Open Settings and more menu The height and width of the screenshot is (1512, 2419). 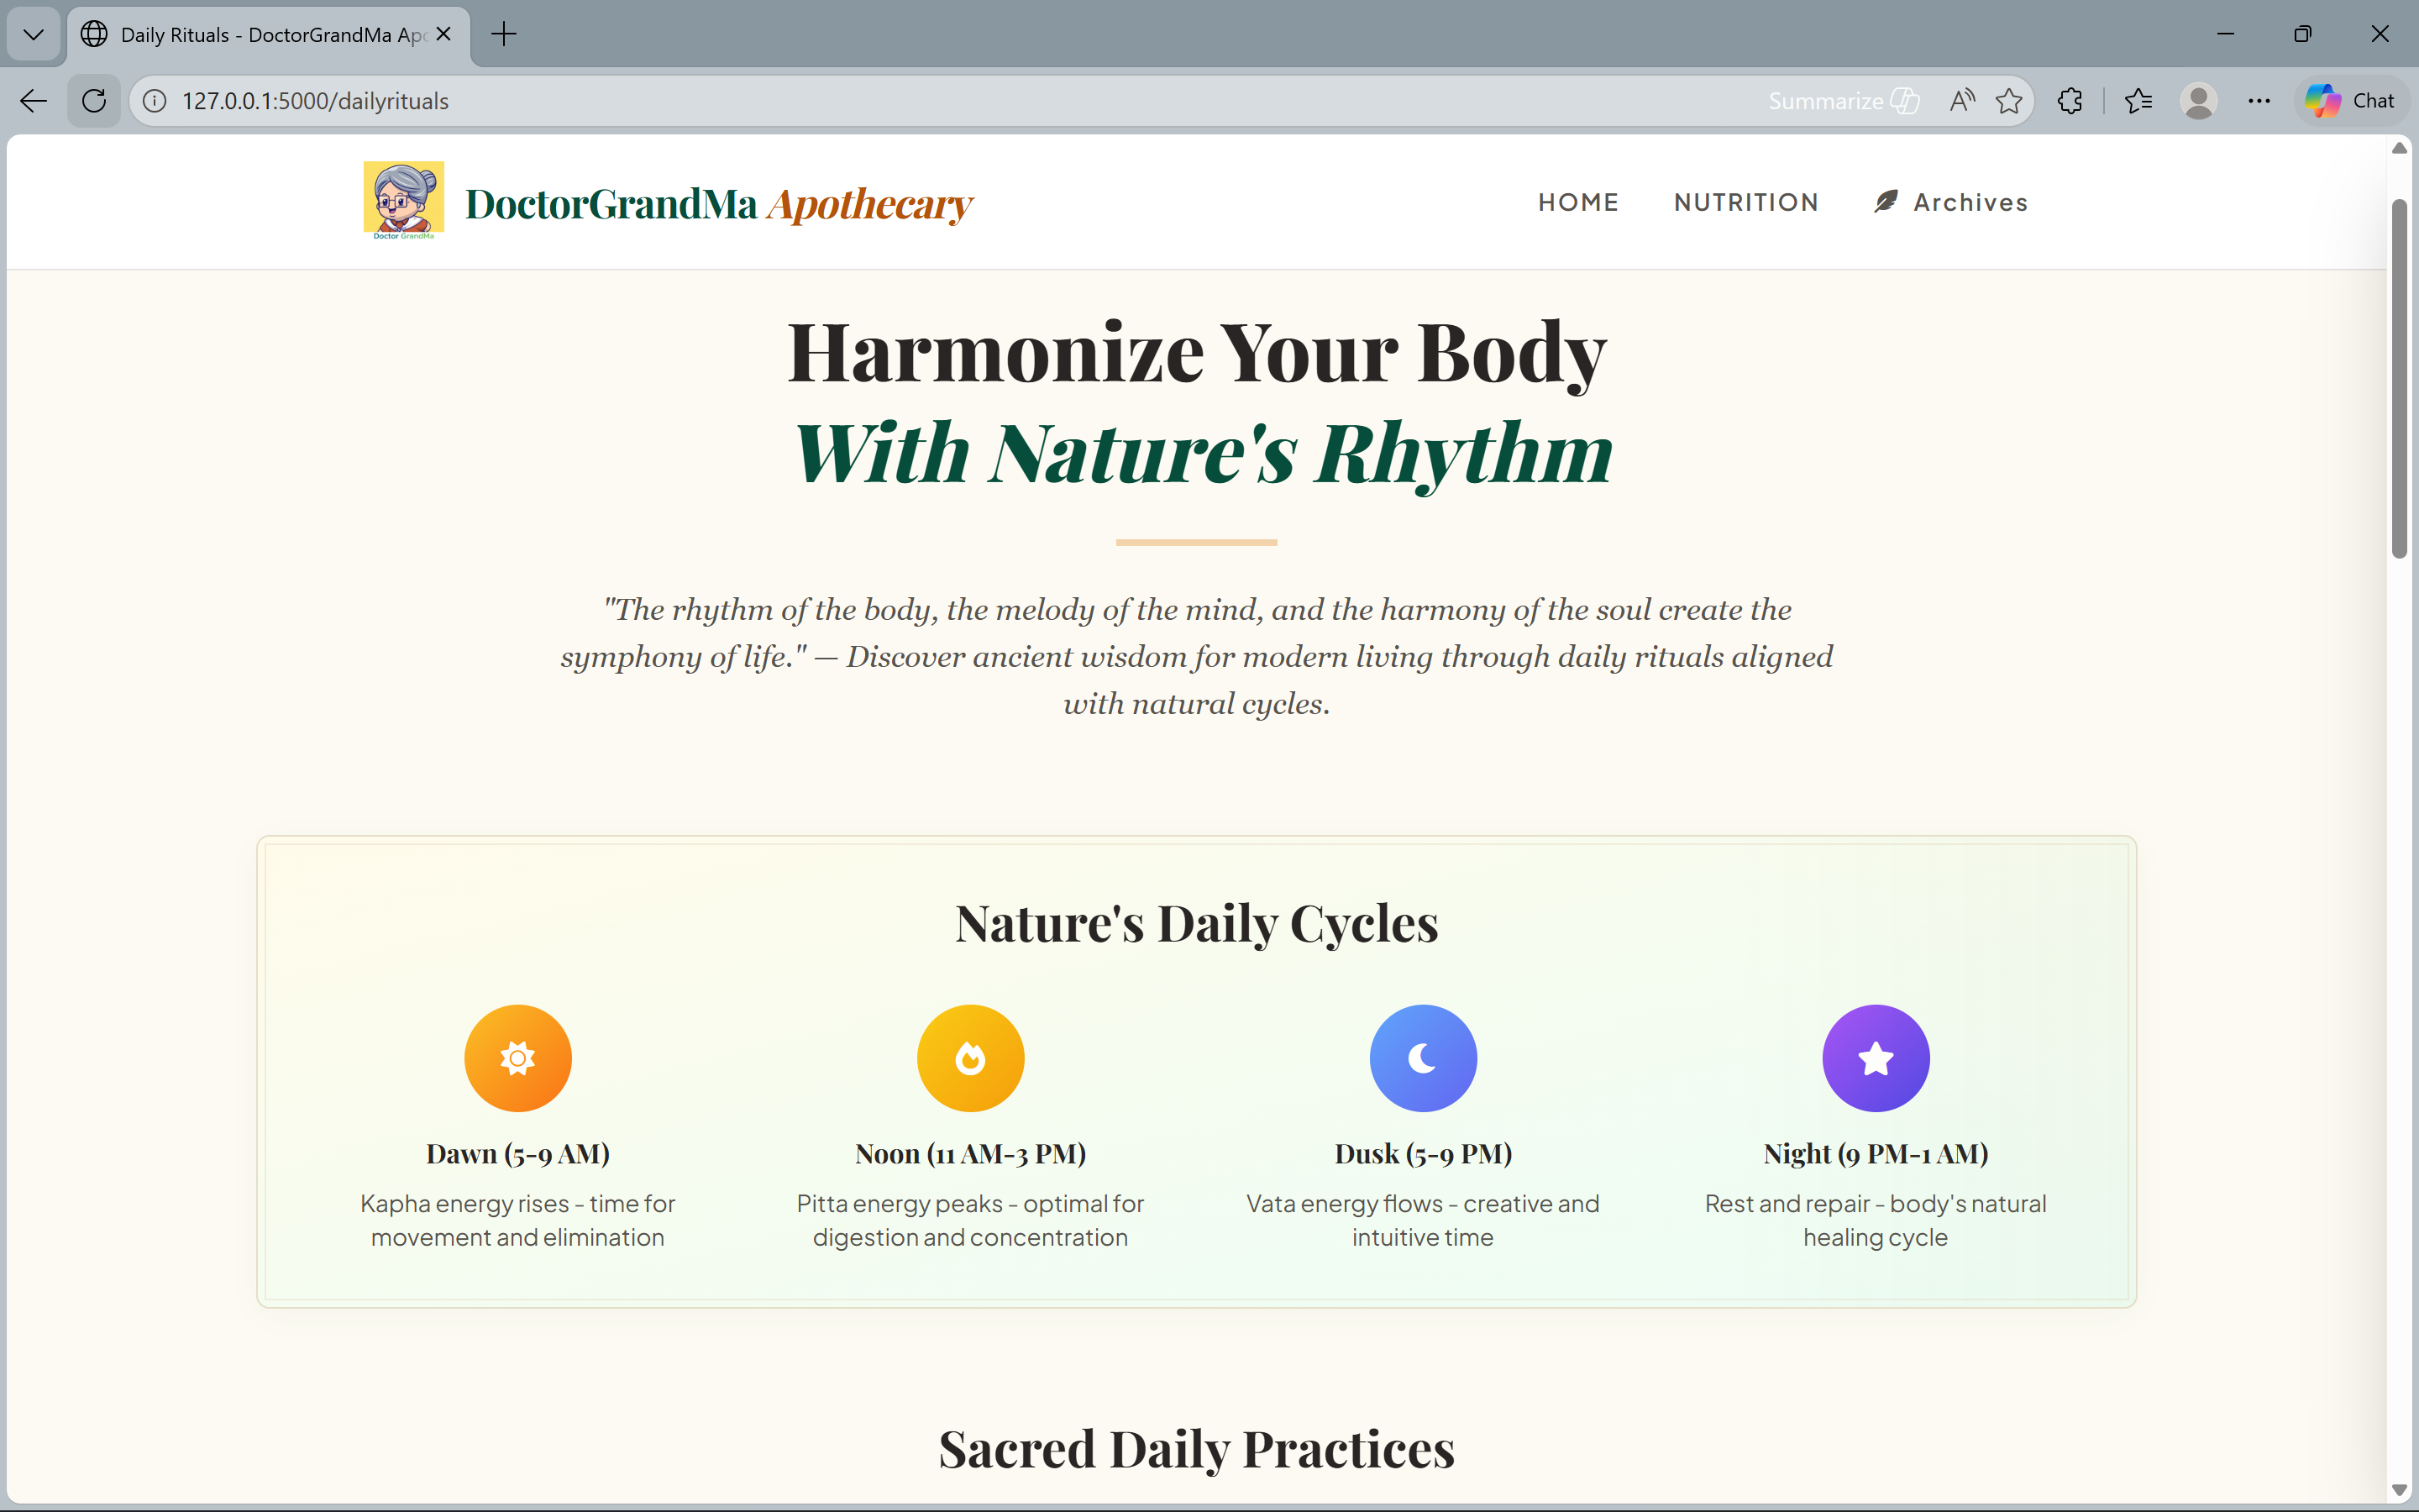(2258, 101)
